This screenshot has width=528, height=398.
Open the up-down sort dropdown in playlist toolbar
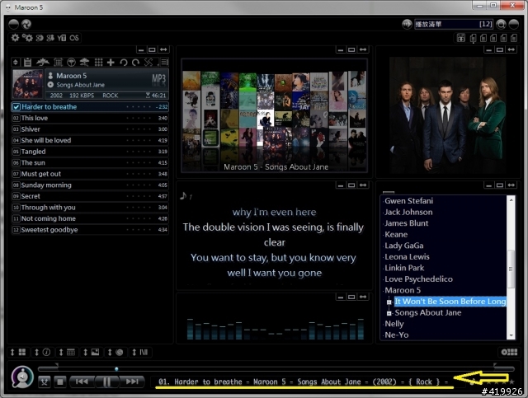[x=15, y=63]
